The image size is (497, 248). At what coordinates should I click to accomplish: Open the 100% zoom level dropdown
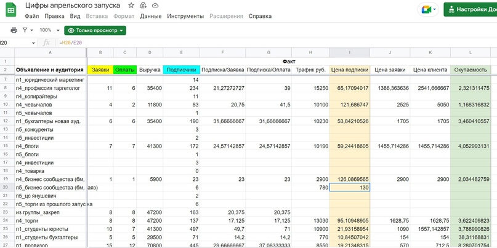point(48,30)
